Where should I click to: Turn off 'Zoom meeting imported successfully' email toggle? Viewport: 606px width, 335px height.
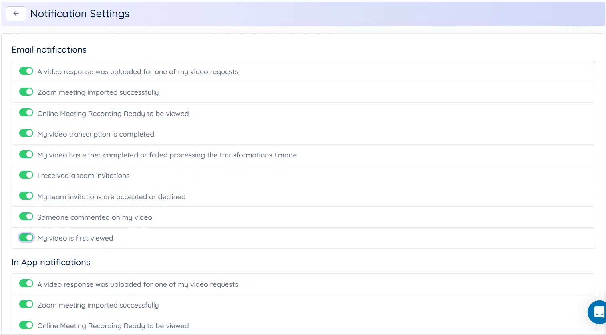tap(26, 92)
